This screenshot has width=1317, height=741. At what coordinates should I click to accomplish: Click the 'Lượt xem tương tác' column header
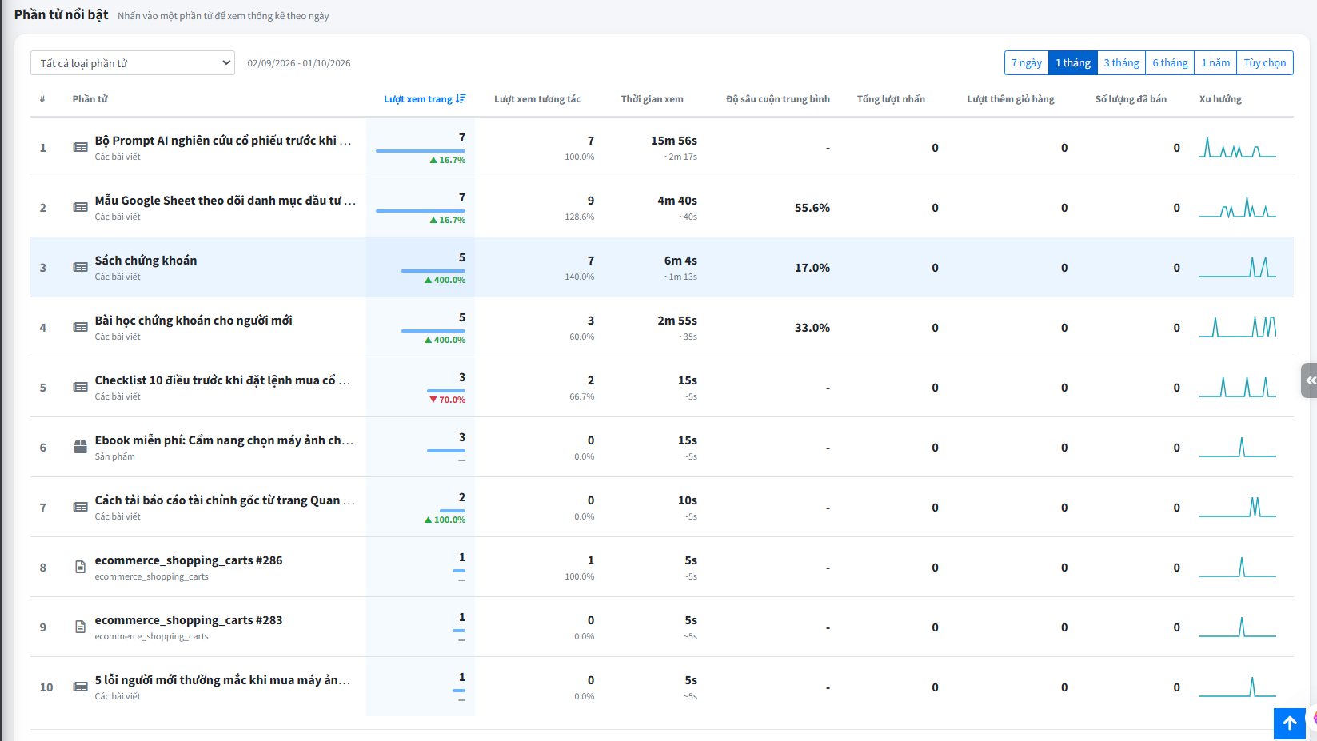(537, 99)
